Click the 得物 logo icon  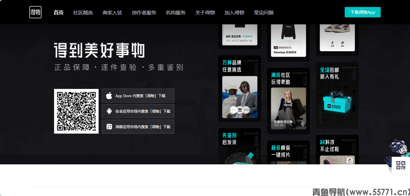coord(35,12)
